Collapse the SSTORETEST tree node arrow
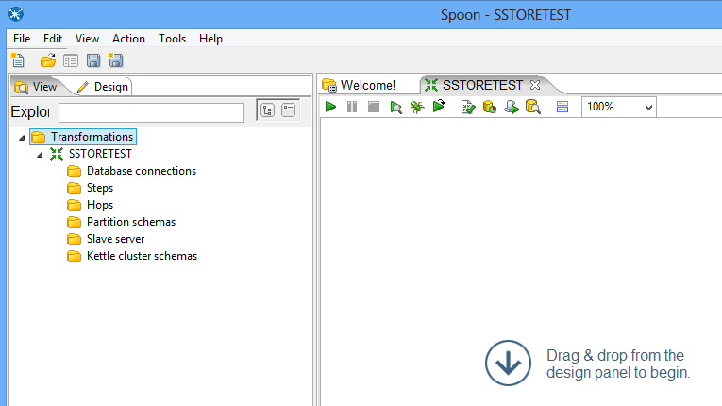This screenshot has width=722, height=406. click(40, 155)
